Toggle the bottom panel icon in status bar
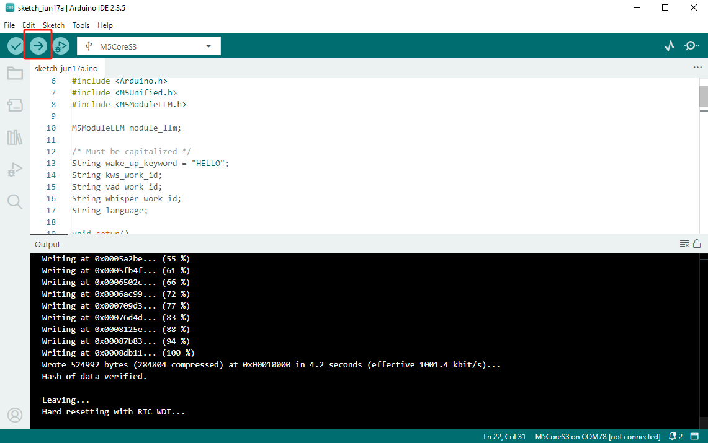Image resolution: width=708 pixels, height=443 pixels. point(695,436)
